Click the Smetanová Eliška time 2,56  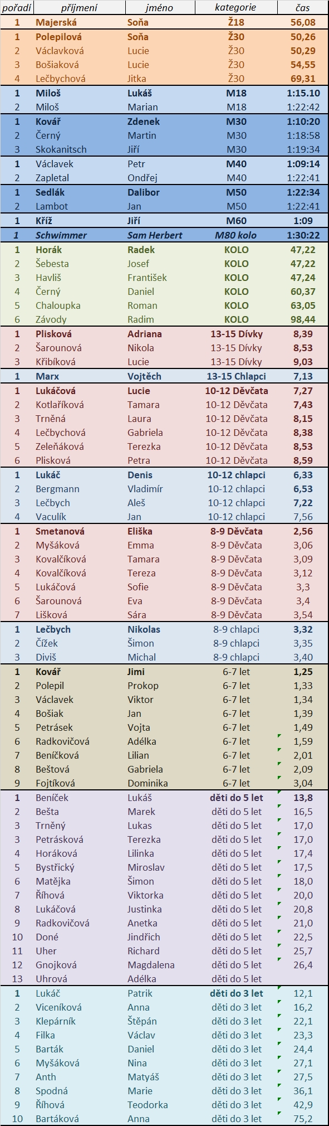pos(303,531)
